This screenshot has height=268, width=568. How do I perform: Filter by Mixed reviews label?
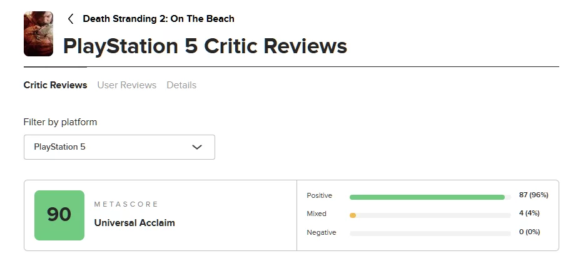tap(317, 214)
